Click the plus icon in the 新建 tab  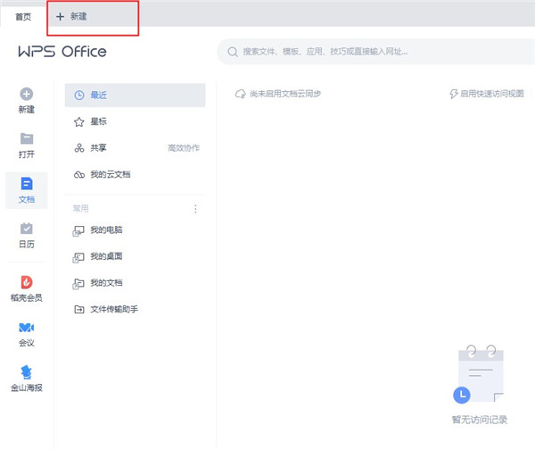click(60, 16)
